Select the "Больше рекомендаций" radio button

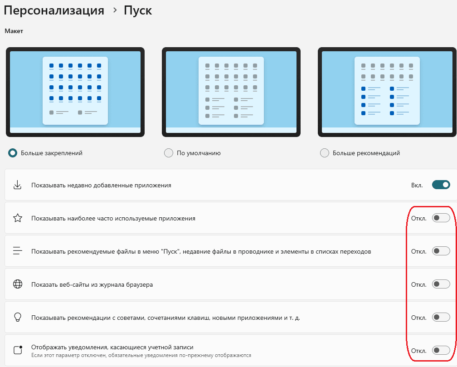325,153
